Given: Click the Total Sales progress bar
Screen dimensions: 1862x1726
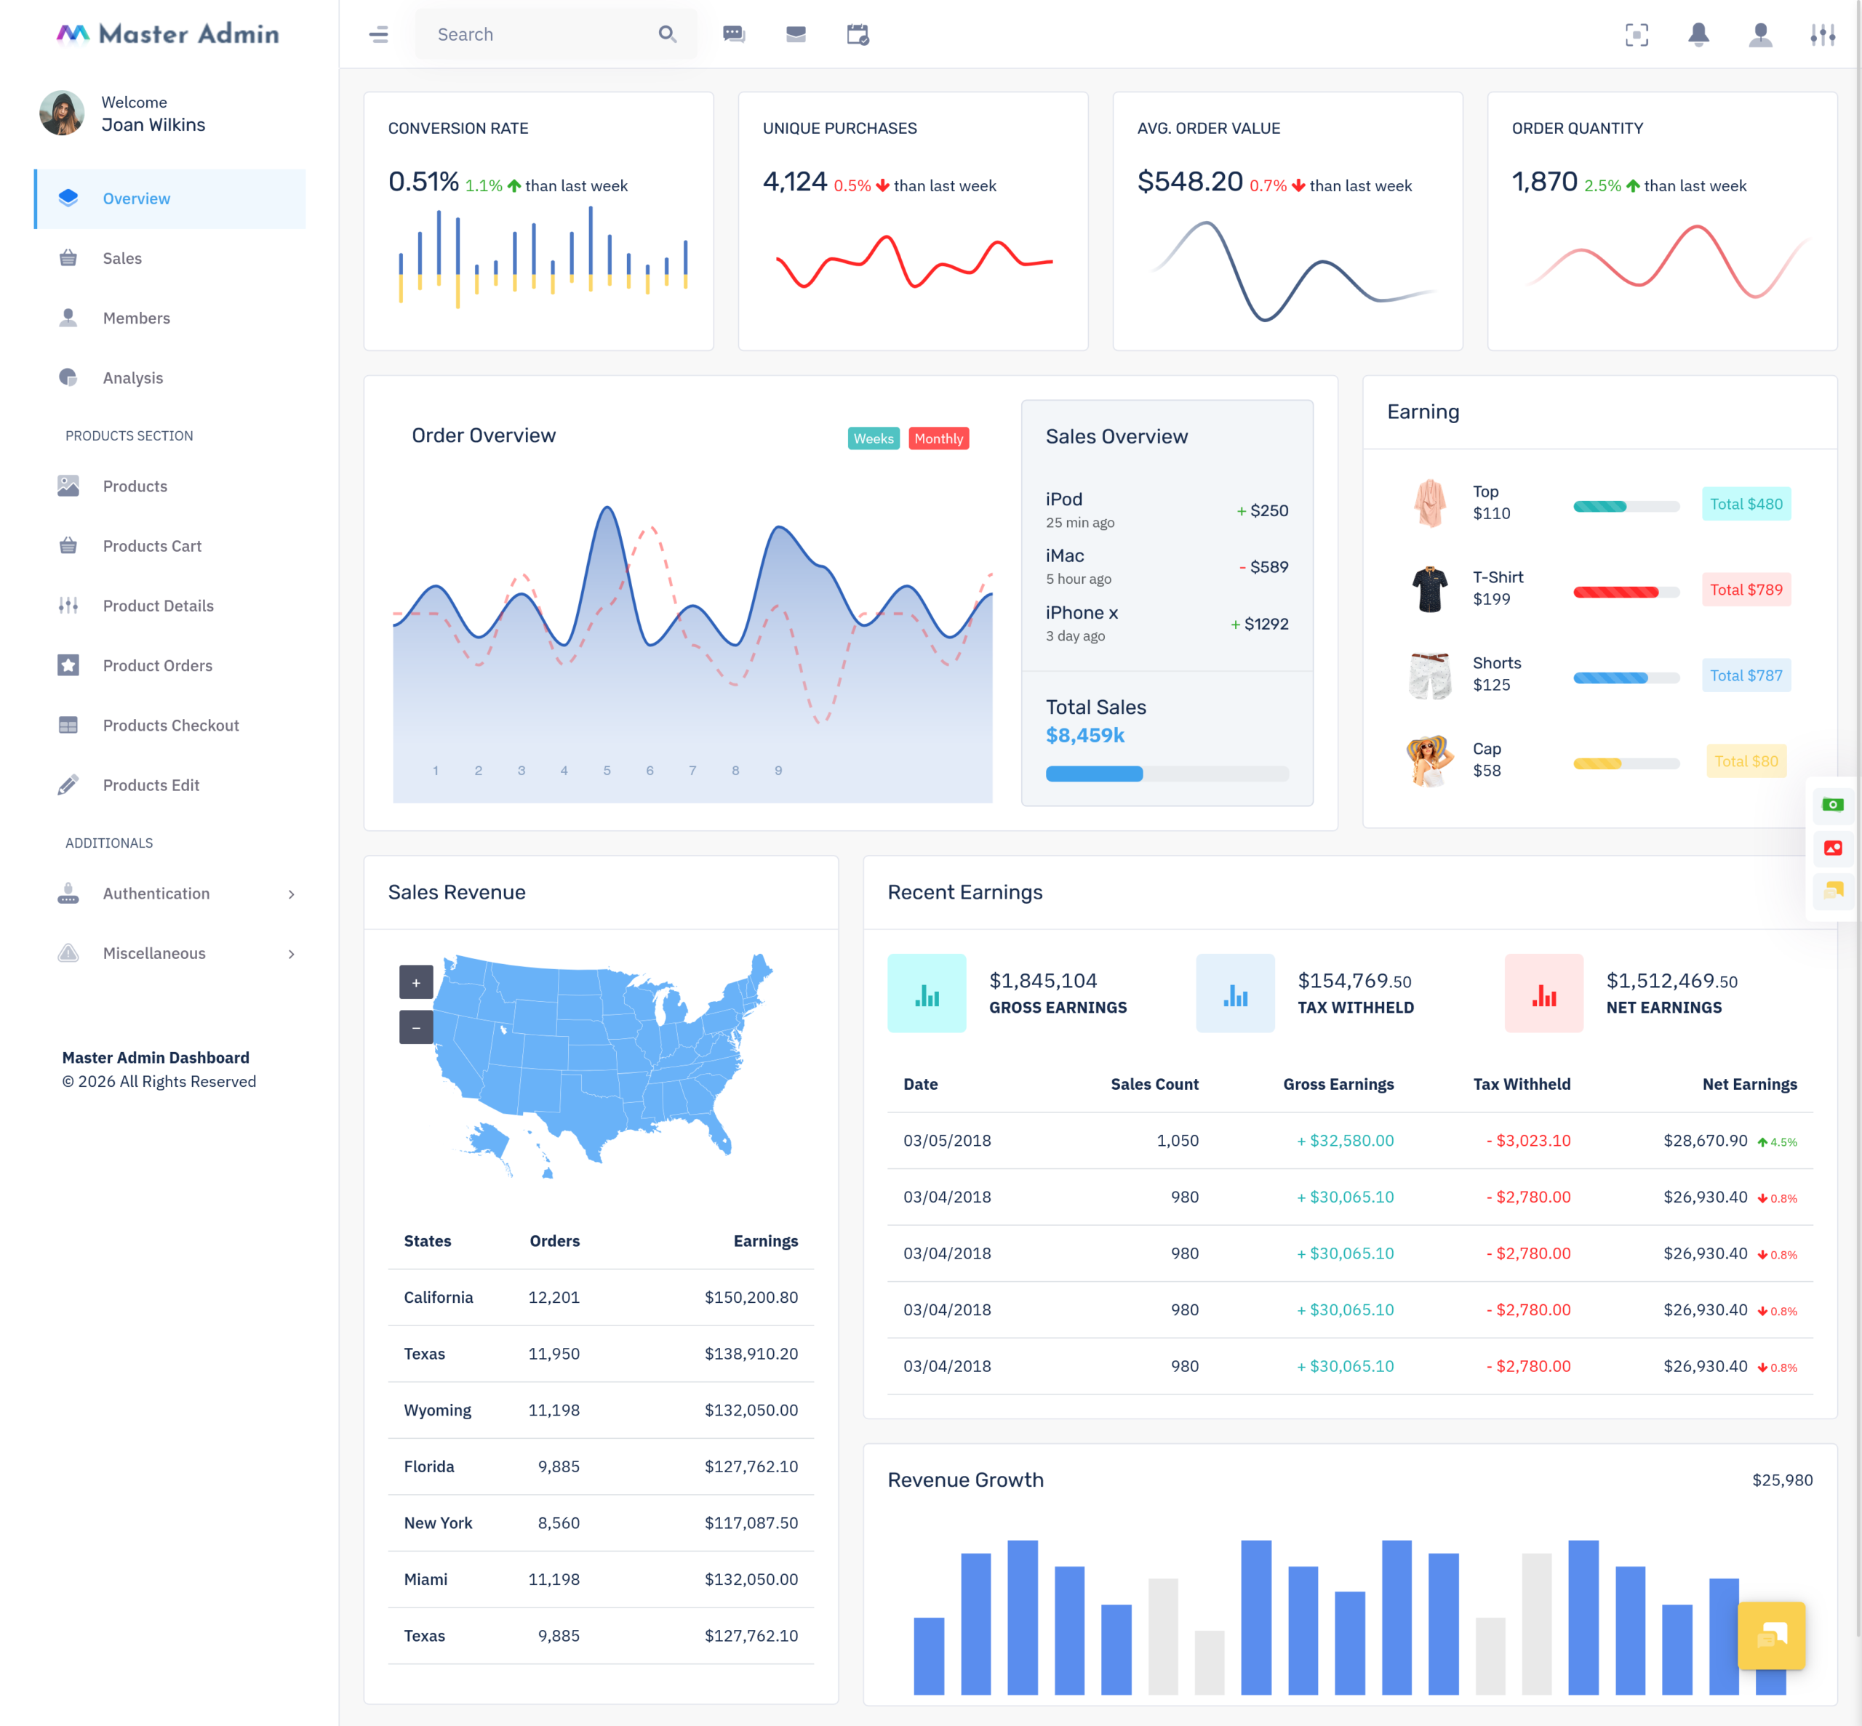Looking at the screenshot, I should 1167,774.
